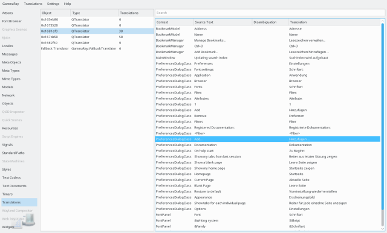Image resolution: width=387 pixels, height=233 pixels.
Task: Sort by the Source Text column header
Action: (223, 22)
